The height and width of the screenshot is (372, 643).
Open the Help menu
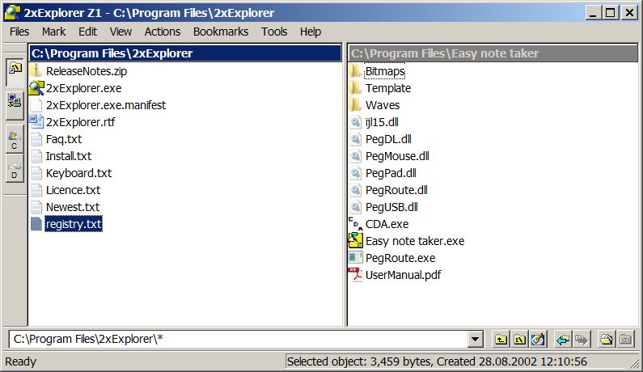[311, 32]
